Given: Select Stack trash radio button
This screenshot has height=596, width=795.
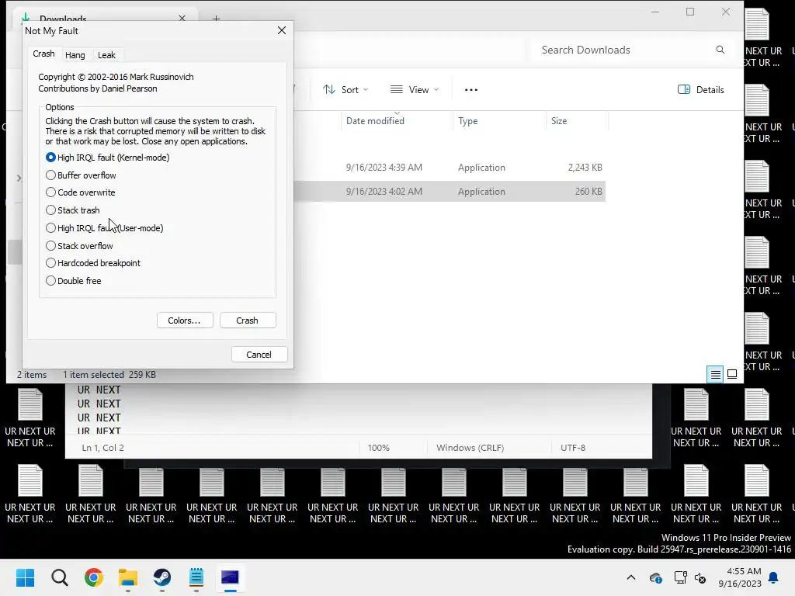Looking at the screenshot, I should pyautogui.click(x=50, y=210).
